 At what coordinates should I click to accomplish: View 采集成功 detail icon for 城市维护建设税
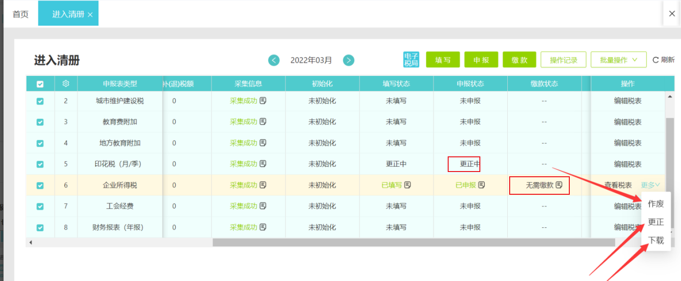[263, 100]
